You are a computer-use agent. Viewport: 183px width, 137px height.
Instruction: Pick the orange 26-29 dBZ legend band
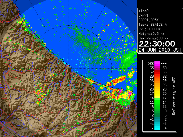157,80
